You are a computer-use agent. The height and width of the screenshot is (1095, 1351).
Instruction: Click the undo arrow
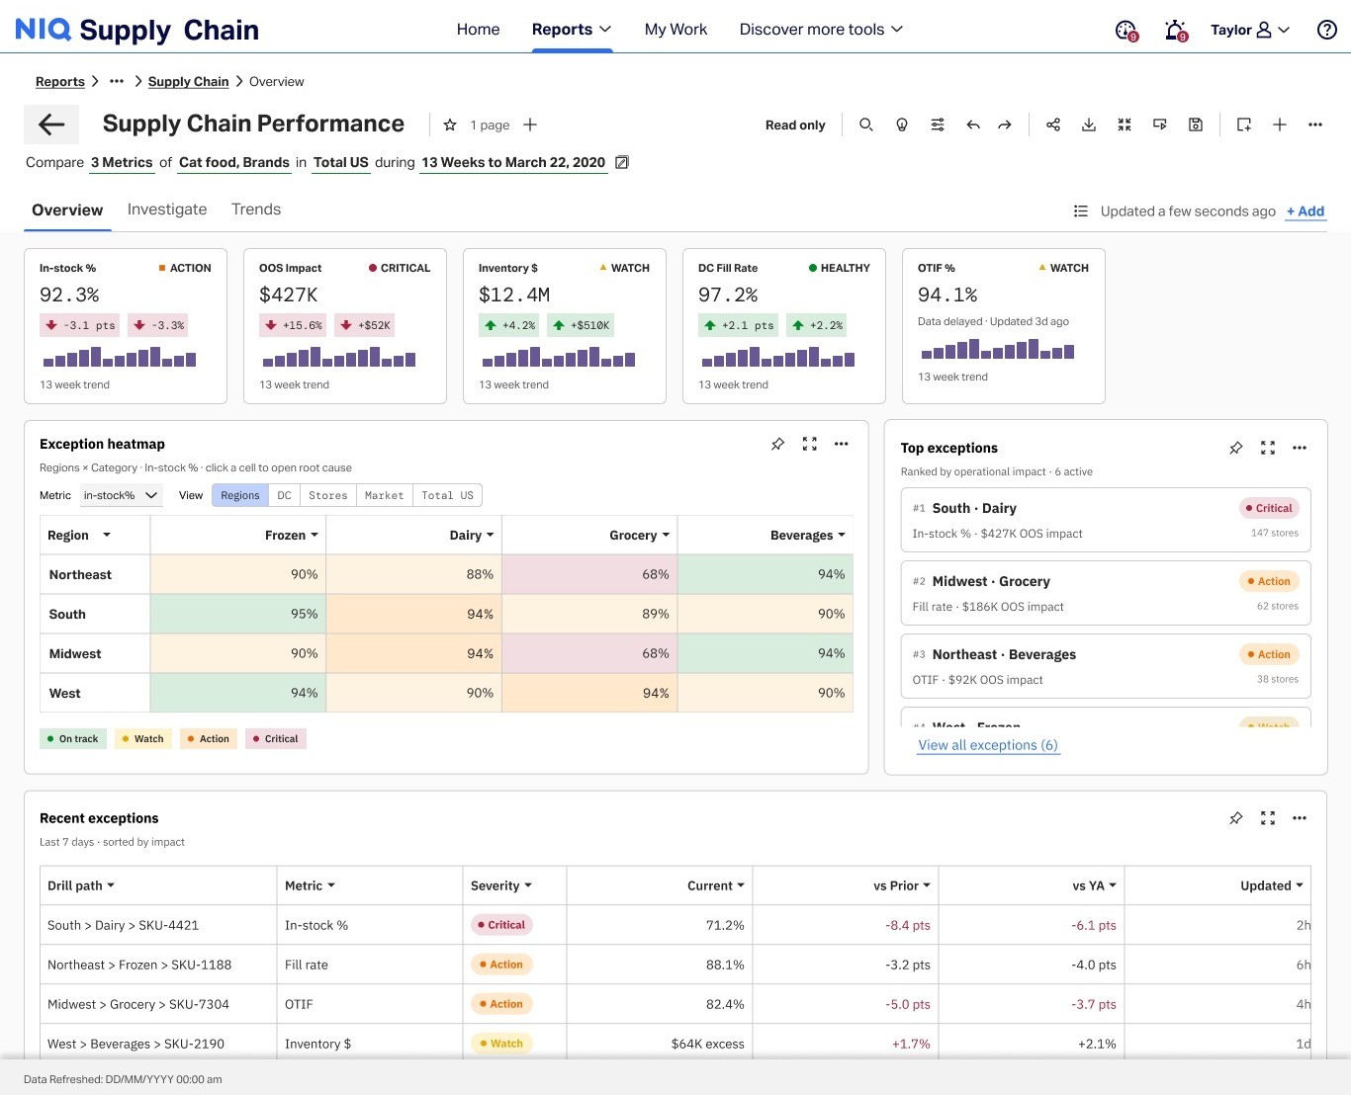click(973, 125)
